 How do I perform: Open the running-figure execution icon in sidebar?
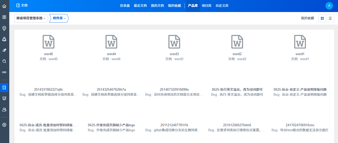(4, 50)
